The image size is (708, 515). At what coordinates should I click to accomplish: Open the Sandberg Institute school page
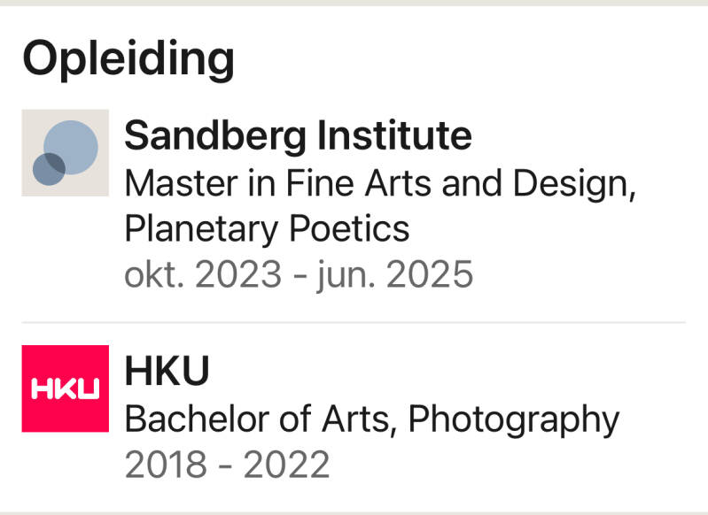[x=298, y=136]
